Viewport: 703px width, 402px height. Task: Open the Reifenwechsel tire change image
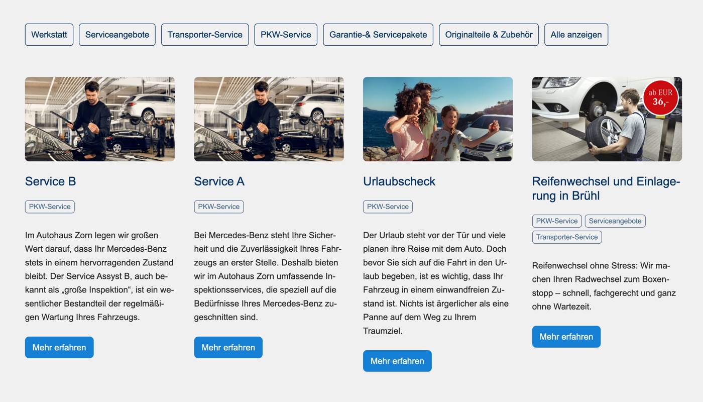coord(607,119)
